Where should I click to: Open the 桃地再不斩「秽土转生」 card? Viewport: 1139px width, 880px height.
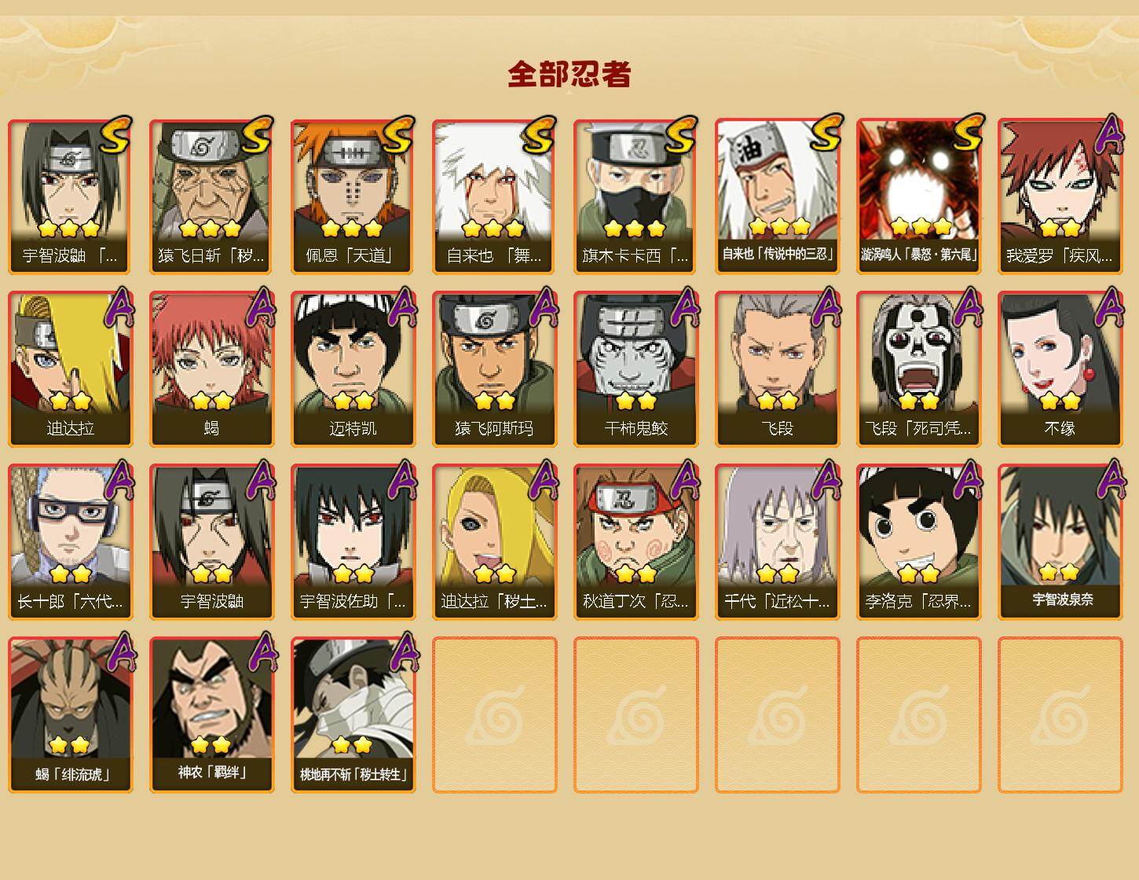353,715
